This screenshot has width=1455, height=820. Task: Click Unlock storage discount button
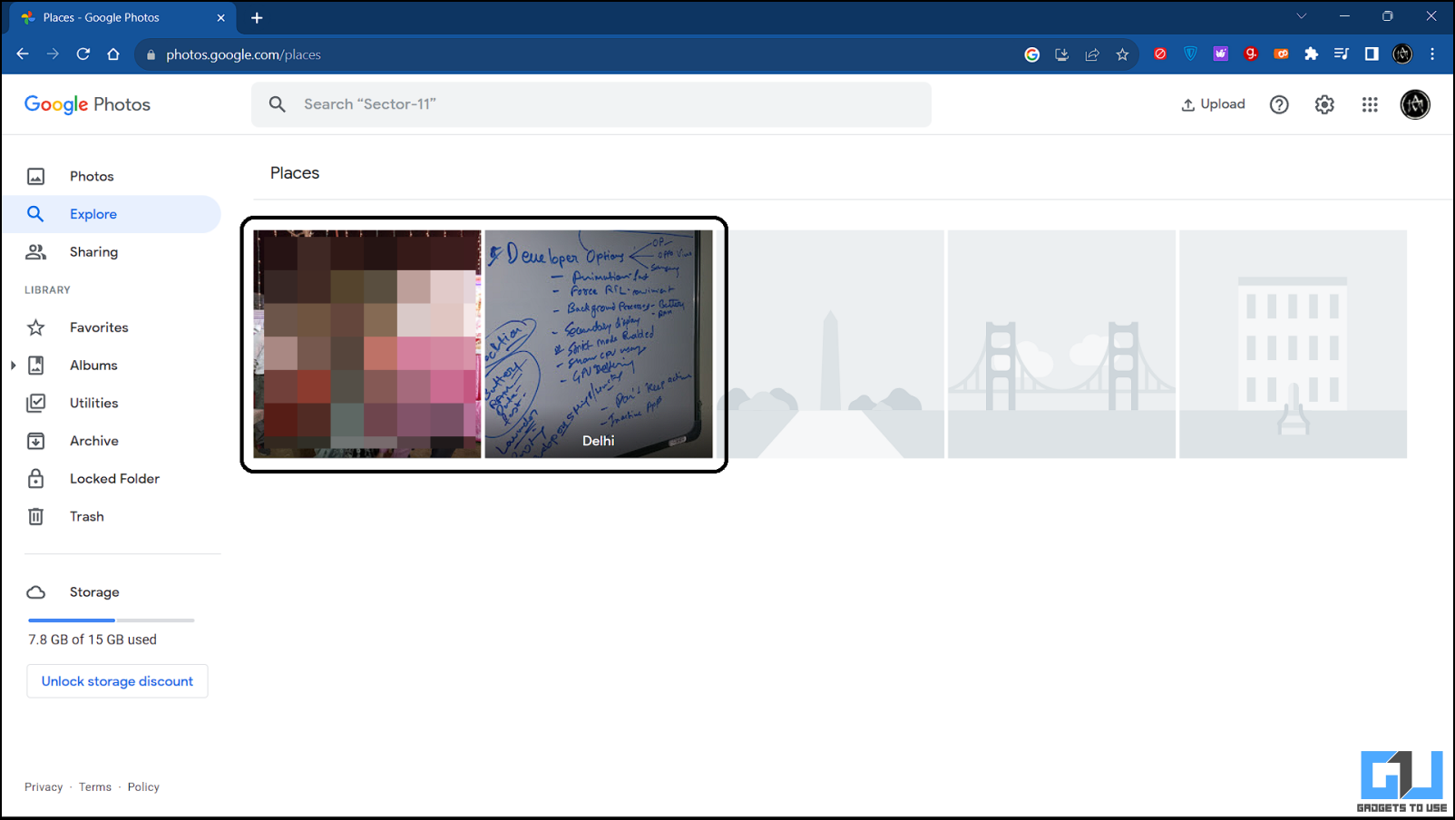(117, 681)
